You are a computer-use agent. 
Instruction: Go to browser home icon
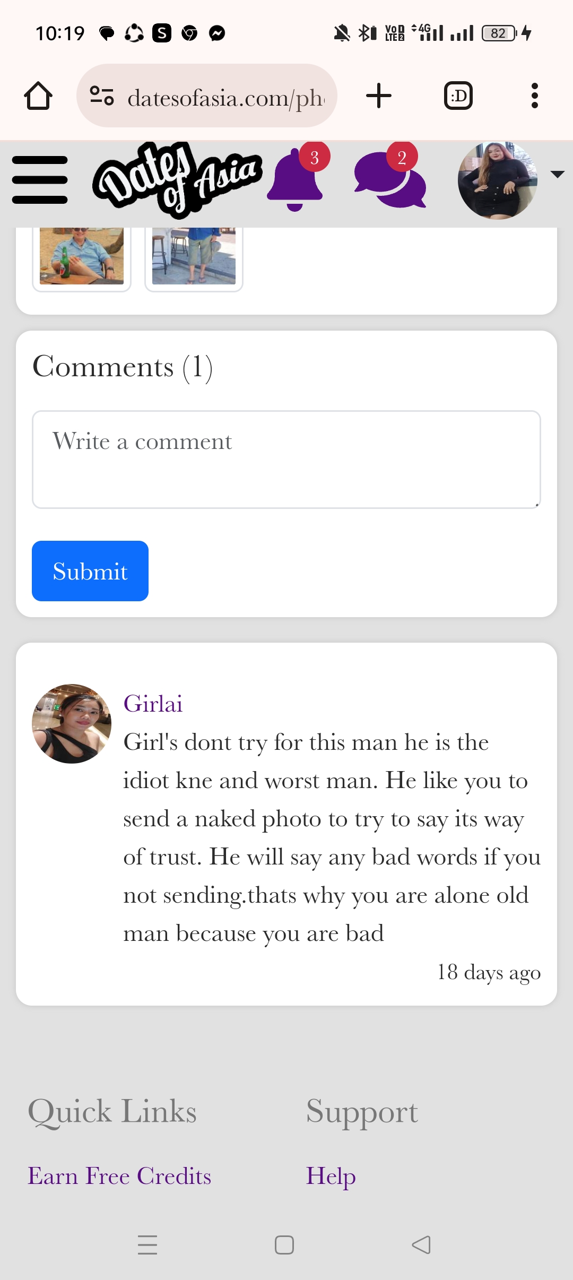(x=38, y=96)
